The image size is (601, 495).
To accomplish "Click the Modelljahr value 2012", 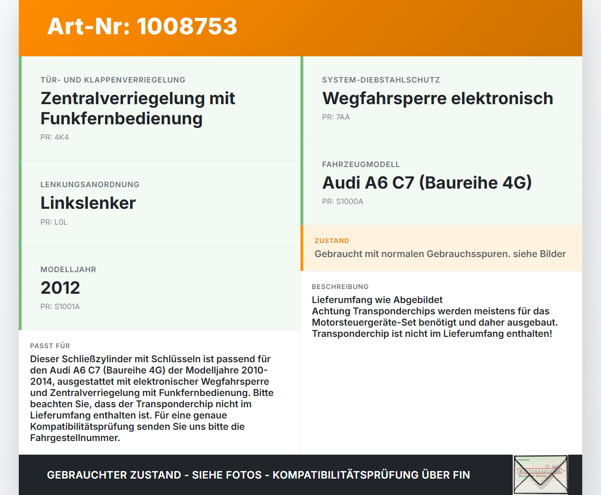I will click(60, 287).
